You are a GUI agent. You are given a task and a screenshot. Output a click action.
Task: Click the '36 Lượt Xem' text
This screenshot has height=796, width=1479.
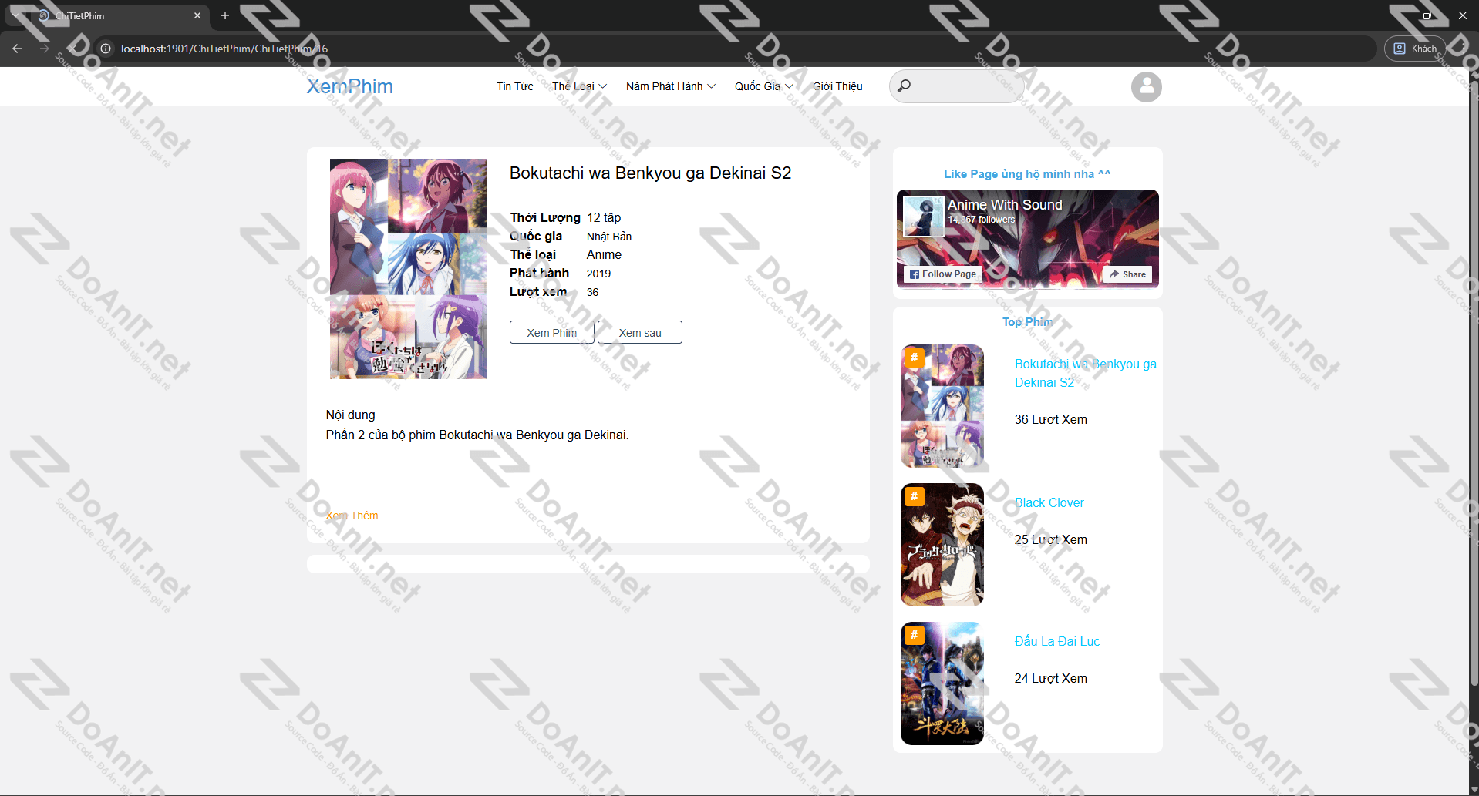1050,419
